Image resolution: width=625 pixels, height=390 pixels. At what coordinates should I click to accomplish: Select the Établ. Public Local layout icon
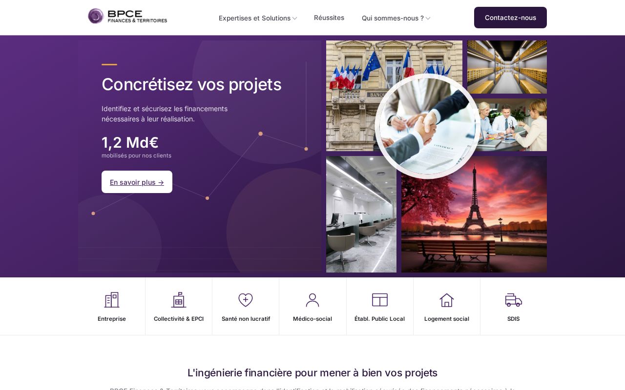[x=380, y=300]
